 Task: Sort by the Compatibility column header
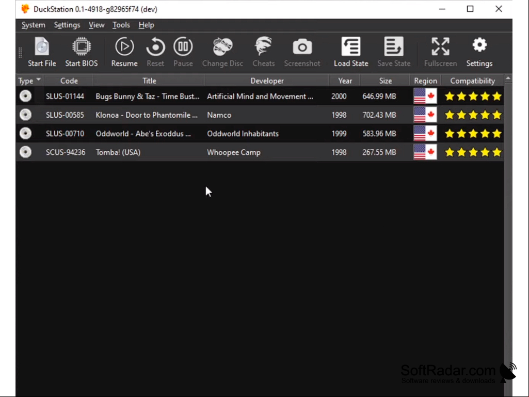472,81
